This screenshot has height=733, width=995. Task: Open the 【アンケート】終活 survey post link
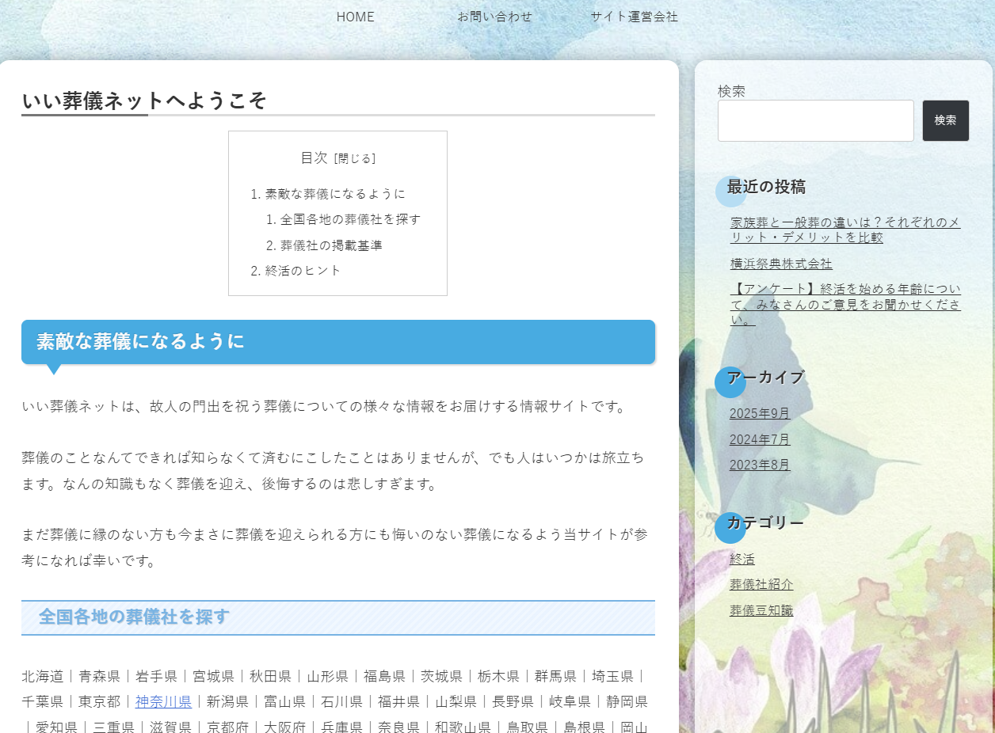(844, 305)
